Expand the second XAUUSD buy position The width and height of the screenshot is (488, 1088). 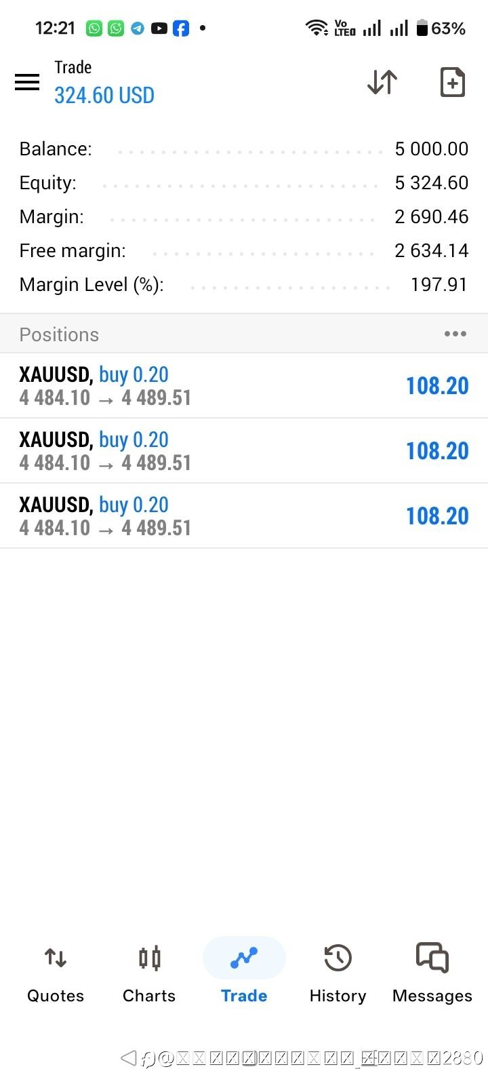click(244, 450)
